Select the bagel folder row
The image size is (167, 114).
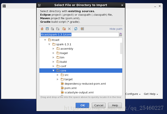81,53
